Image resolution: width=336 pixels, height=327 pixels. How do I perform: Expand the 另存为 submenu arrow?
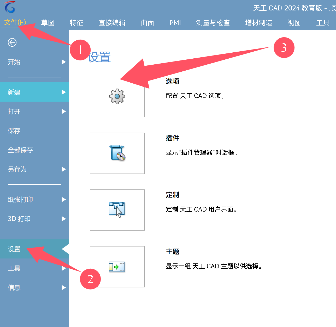pos(63,169)
